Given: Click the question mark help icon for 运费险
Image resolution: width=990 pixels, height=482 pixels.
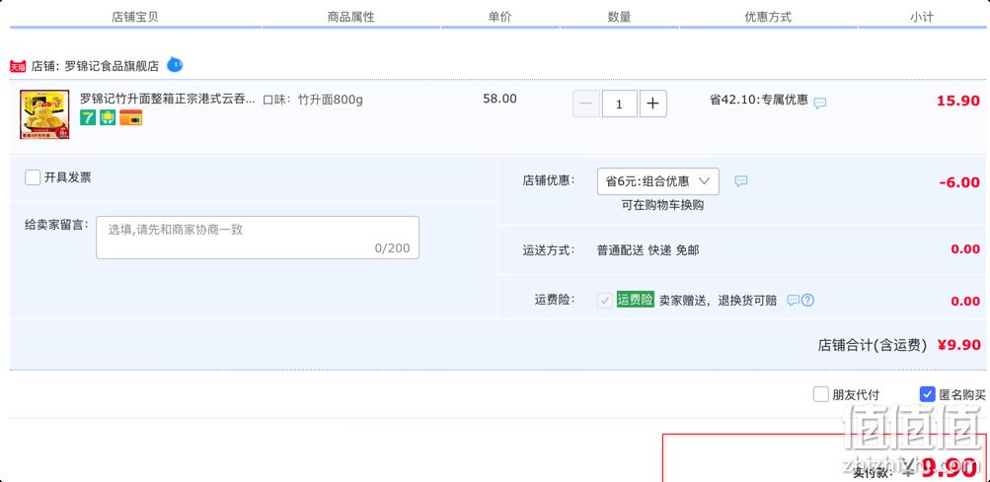Looking at the screenshot, I should [x=807, y=301].
